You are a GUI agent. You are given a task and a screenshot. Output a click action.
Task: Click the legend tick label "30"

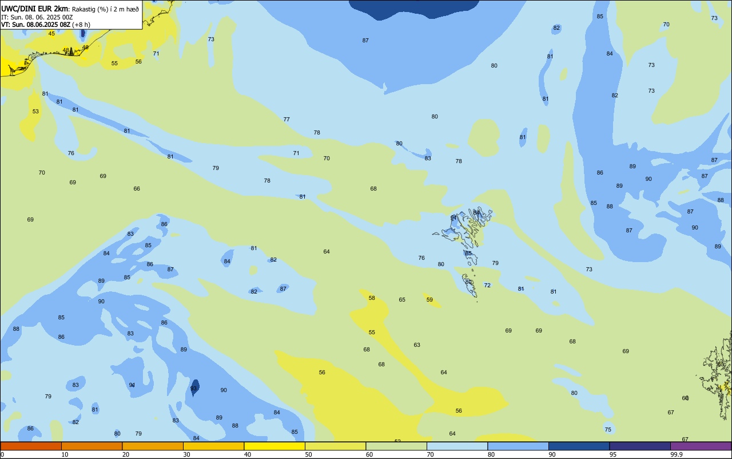tap(186, 454)
